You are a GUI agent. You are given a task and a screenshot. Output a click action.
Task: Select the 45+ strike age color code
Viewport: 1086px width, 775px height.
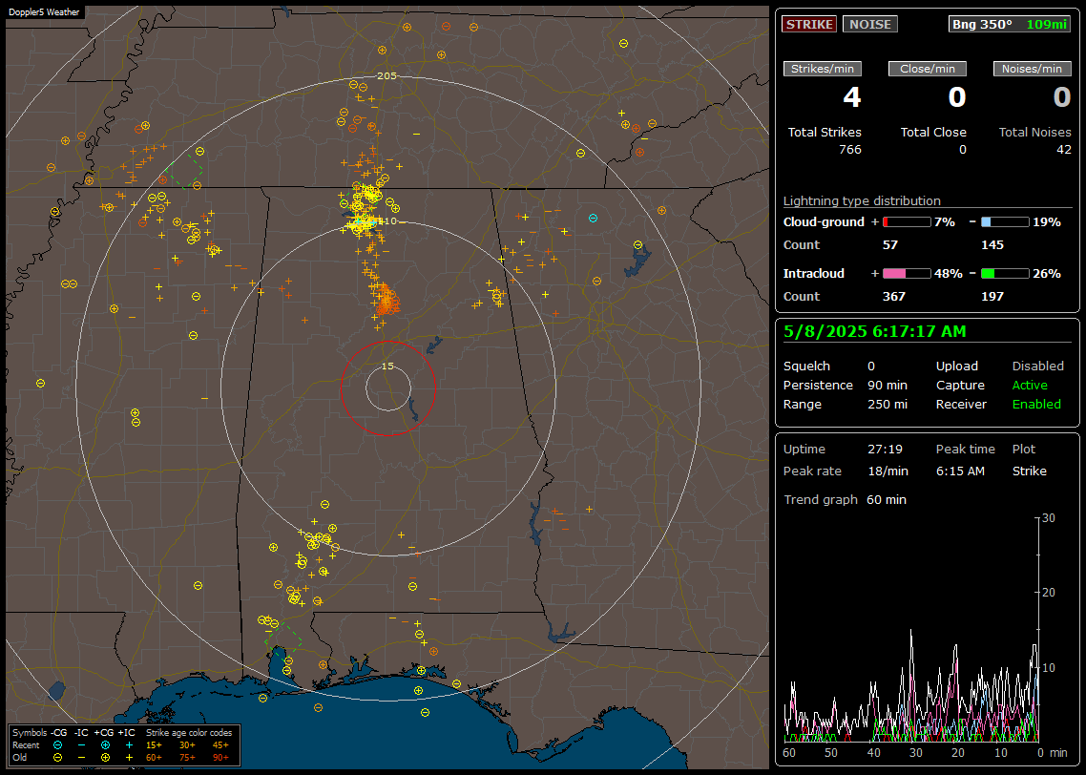(220, 745)
